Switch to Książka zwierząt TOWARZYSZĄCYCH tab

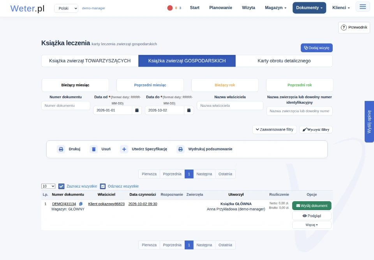pos(90,61)
